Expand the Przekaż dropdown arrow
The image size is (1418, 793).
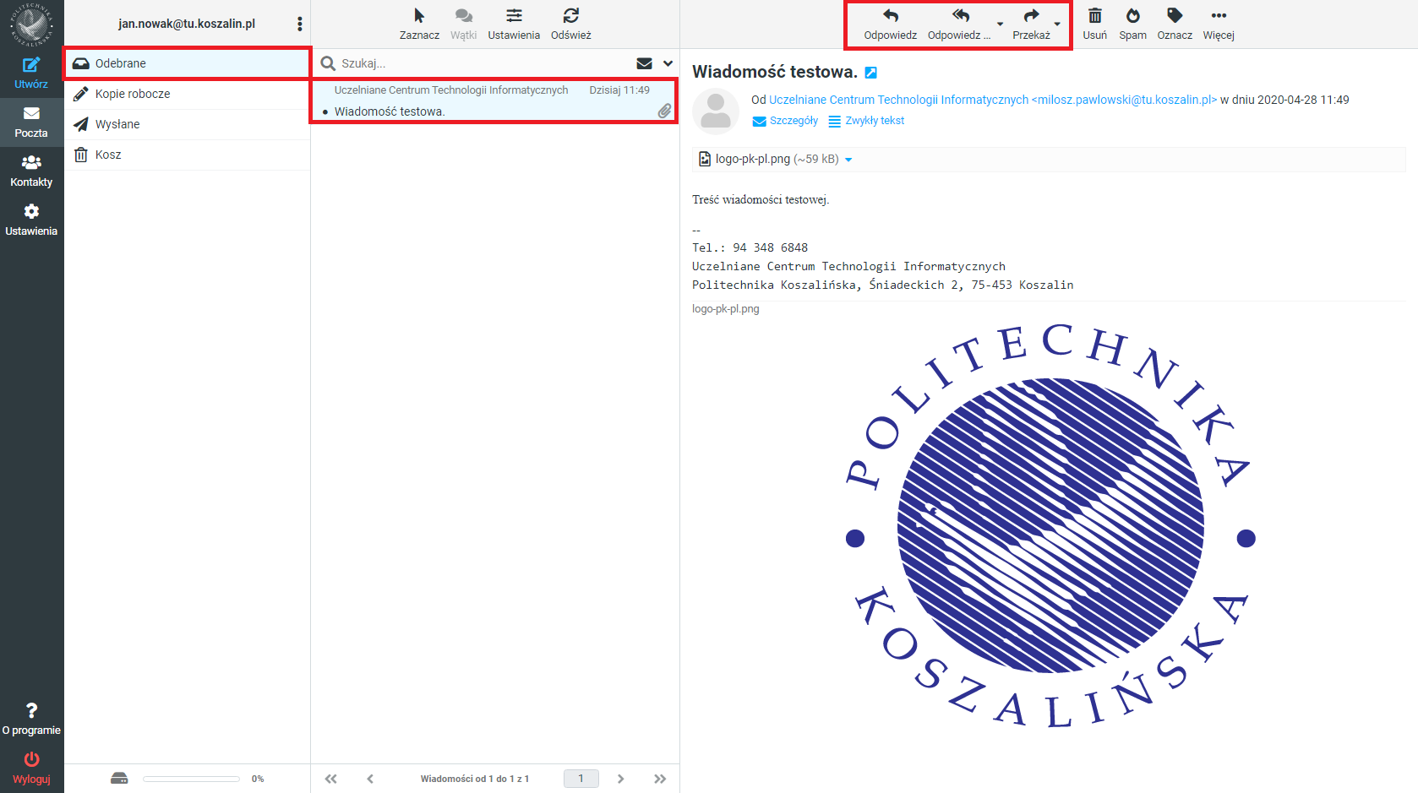pyautogui.click(x=1057, y=24)
